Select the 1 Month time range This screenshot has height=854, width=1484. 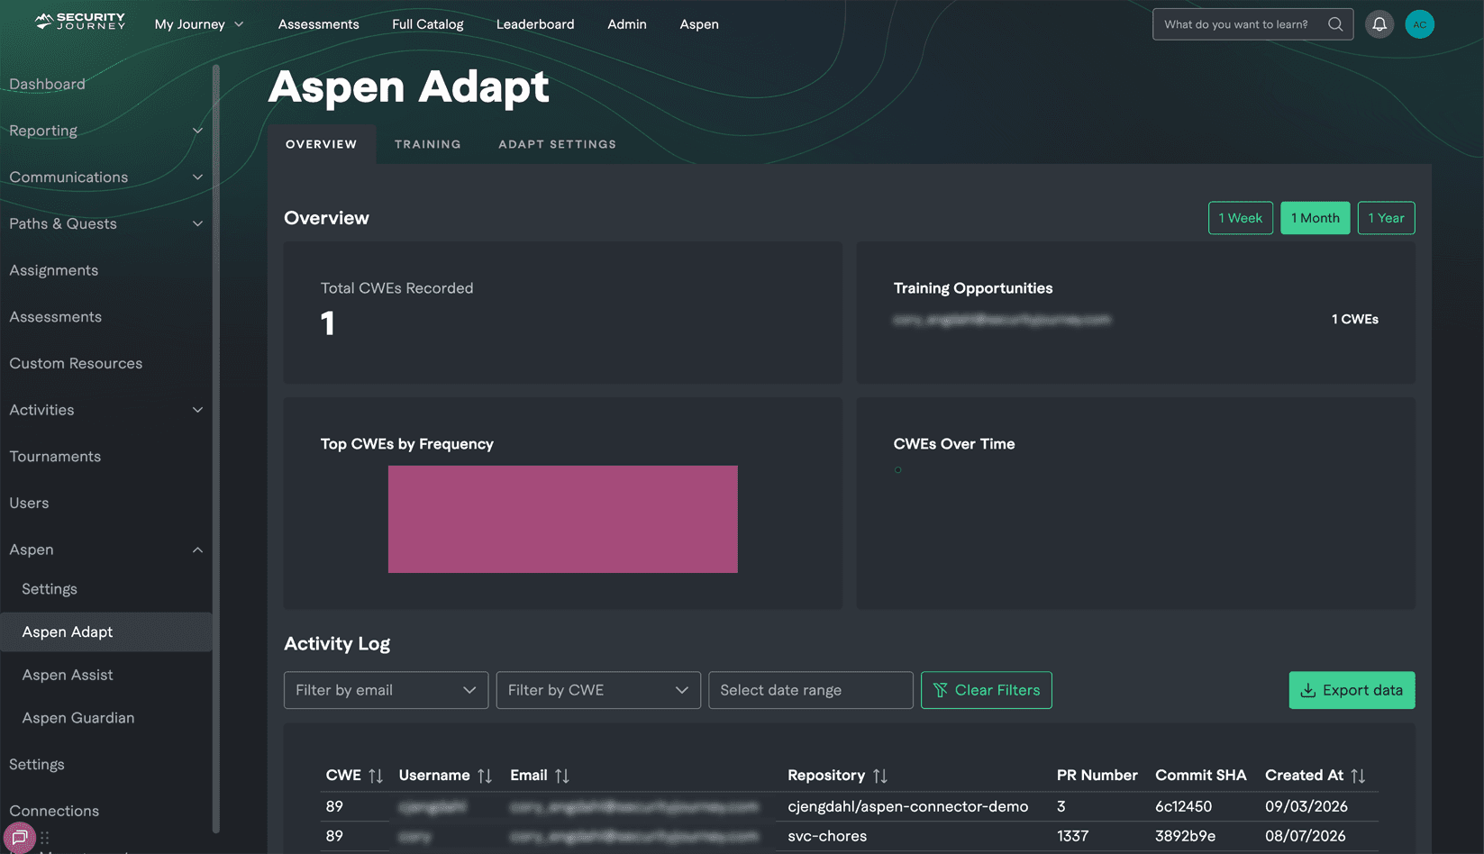(x=1316, y=218)
